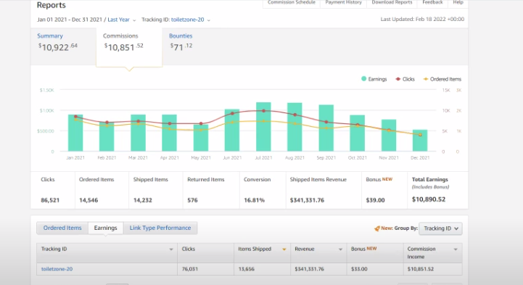Click the Dec 2021 earnings bar

point(420,141)
